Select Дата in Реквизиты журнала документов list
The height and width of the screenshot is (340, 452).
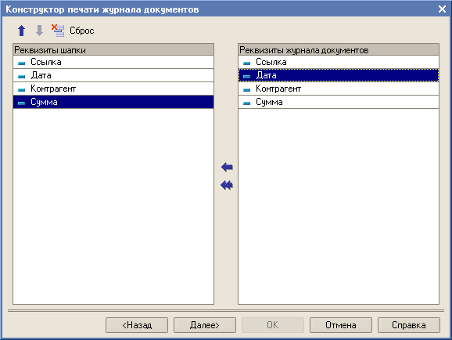tap(339, 75)
